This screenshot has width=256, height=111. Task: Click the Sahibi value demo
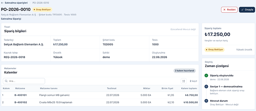click(106, 57)
